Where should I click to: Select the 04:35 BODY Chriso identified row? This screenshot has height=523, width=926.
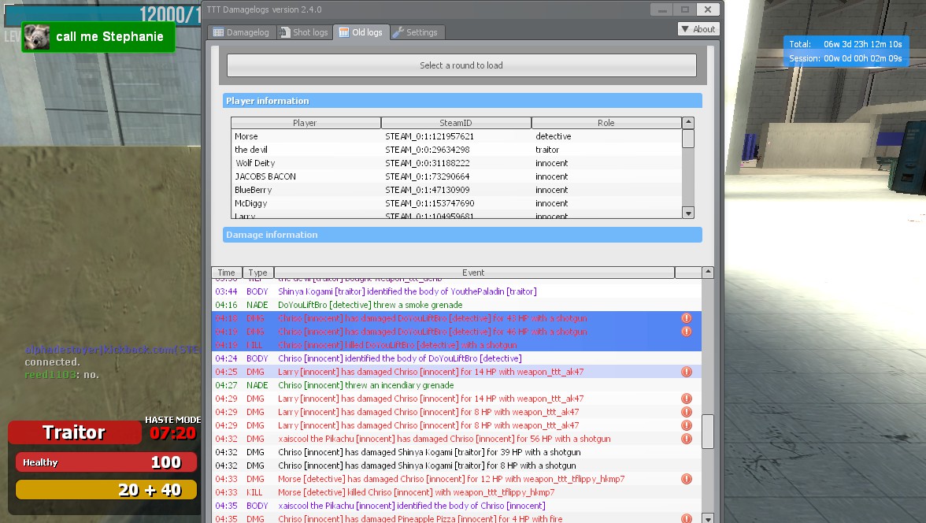click(x=457, y=506)
